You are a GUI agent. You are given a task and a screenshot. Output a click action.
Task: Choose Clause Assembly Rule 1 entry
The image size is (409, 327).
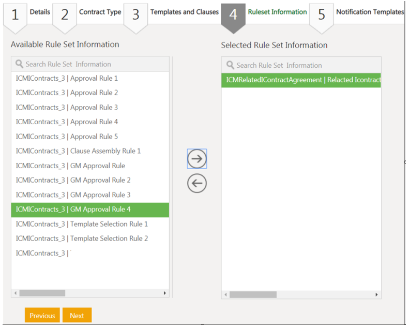78,151
